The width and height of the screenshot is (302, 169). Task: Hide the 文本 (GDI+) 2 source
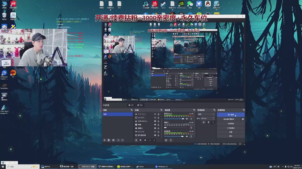tap(155, 121)
